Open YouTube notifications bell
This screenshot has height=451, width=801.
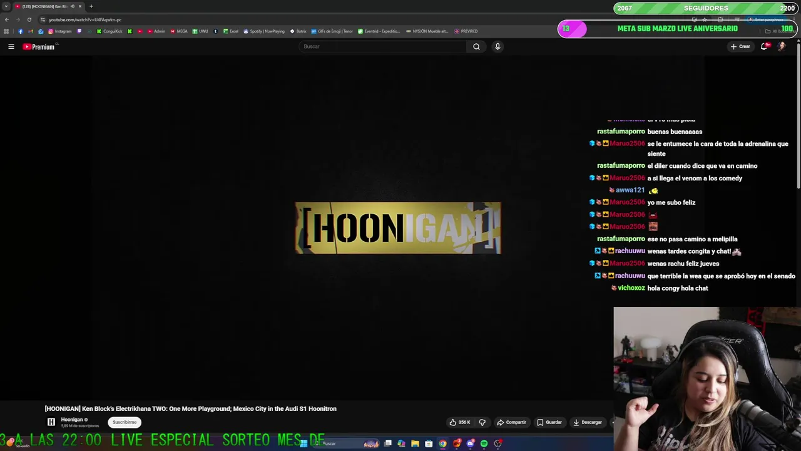click(764, 46)
